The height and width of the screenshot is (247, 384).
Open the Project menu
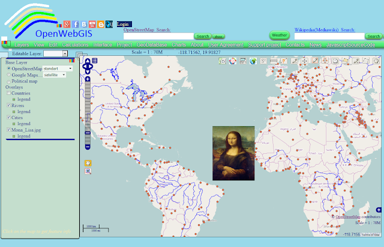124,44
